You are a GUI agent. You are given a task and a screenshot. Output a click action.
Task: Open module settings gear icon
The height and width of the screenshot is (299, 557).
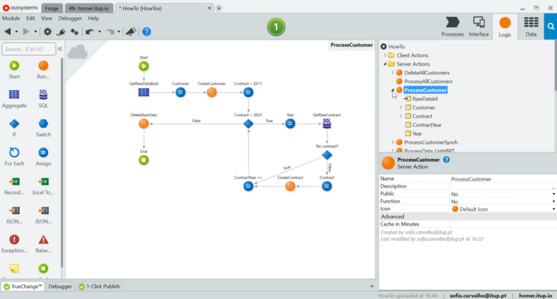point(47,32)
